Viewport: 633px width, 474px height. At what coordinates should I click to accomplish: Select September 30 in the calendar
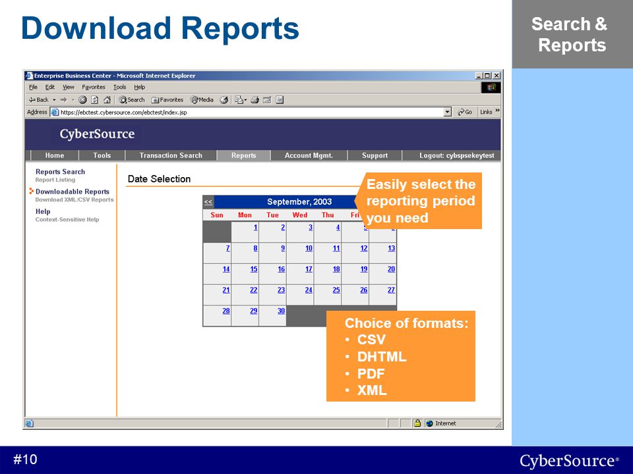(x=282, y=311)
